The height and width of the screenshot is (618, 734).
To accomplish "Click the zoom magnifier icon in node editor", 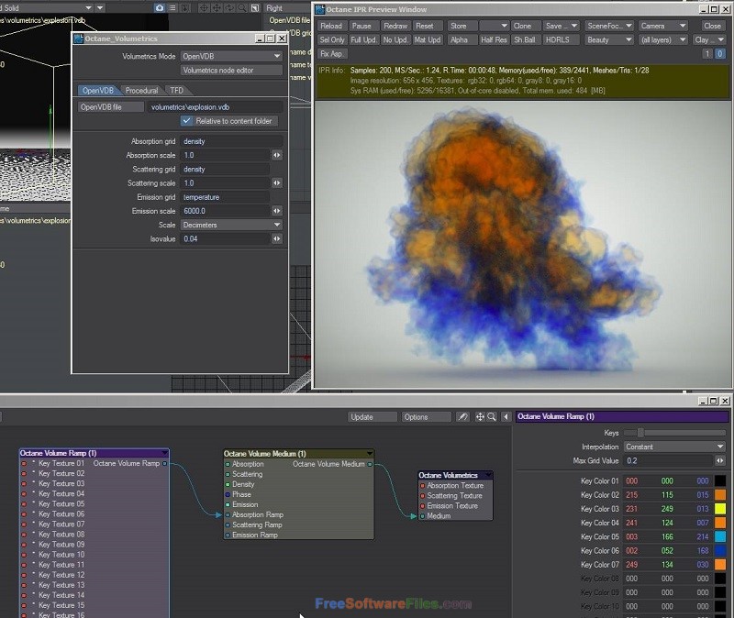I will click(492, 417).
